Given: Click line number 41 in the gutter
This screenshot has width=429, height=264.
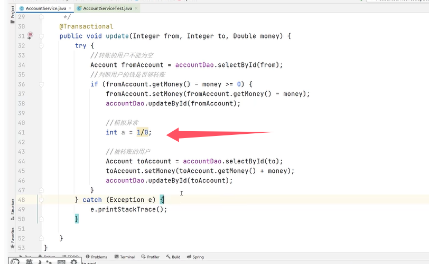Looking at the screenshot, I should tap(21, 132).
